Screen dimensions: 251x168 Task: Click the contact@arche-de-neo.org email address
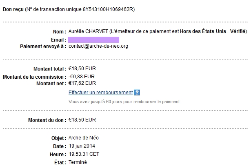click(x=98, y=46)
